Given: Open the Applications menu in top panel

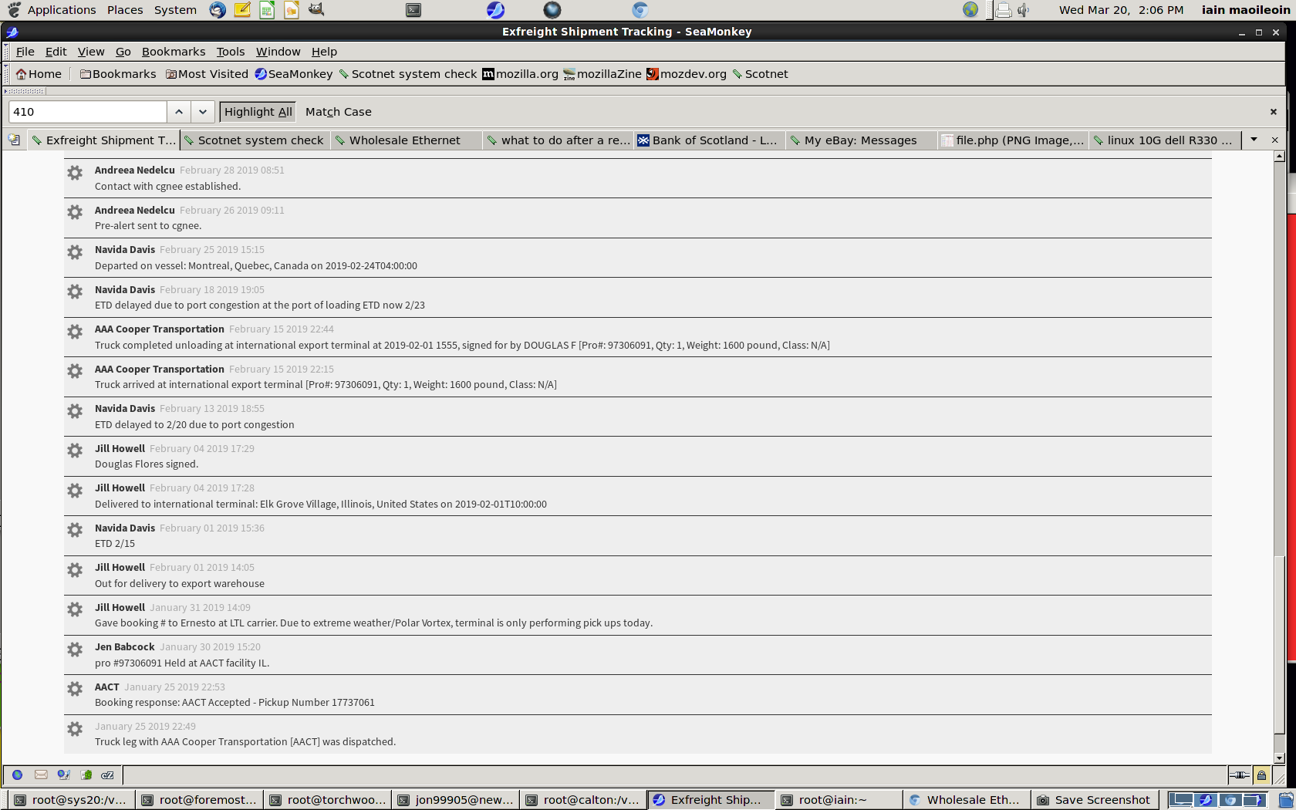Looking at the screenshot, I should tap(62, 10).
